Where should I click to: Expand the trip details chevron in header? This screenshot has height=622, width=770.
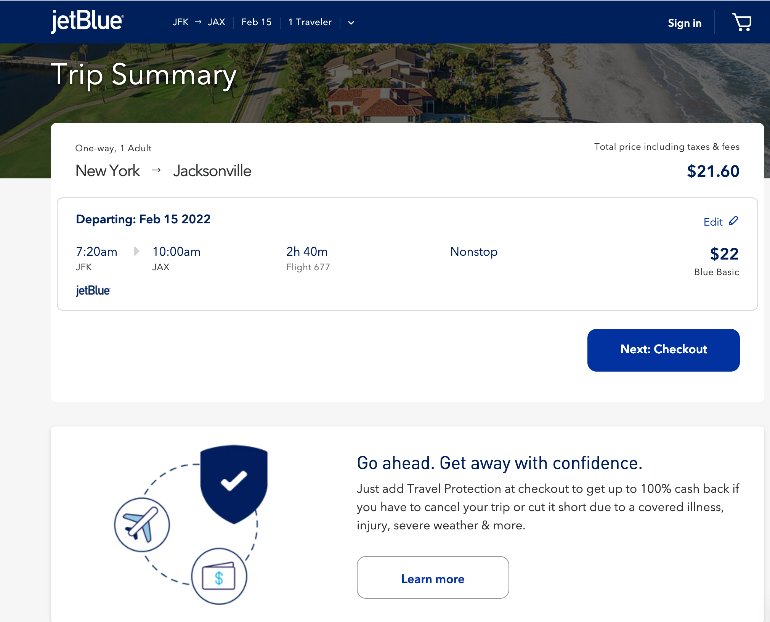(351, 23)
